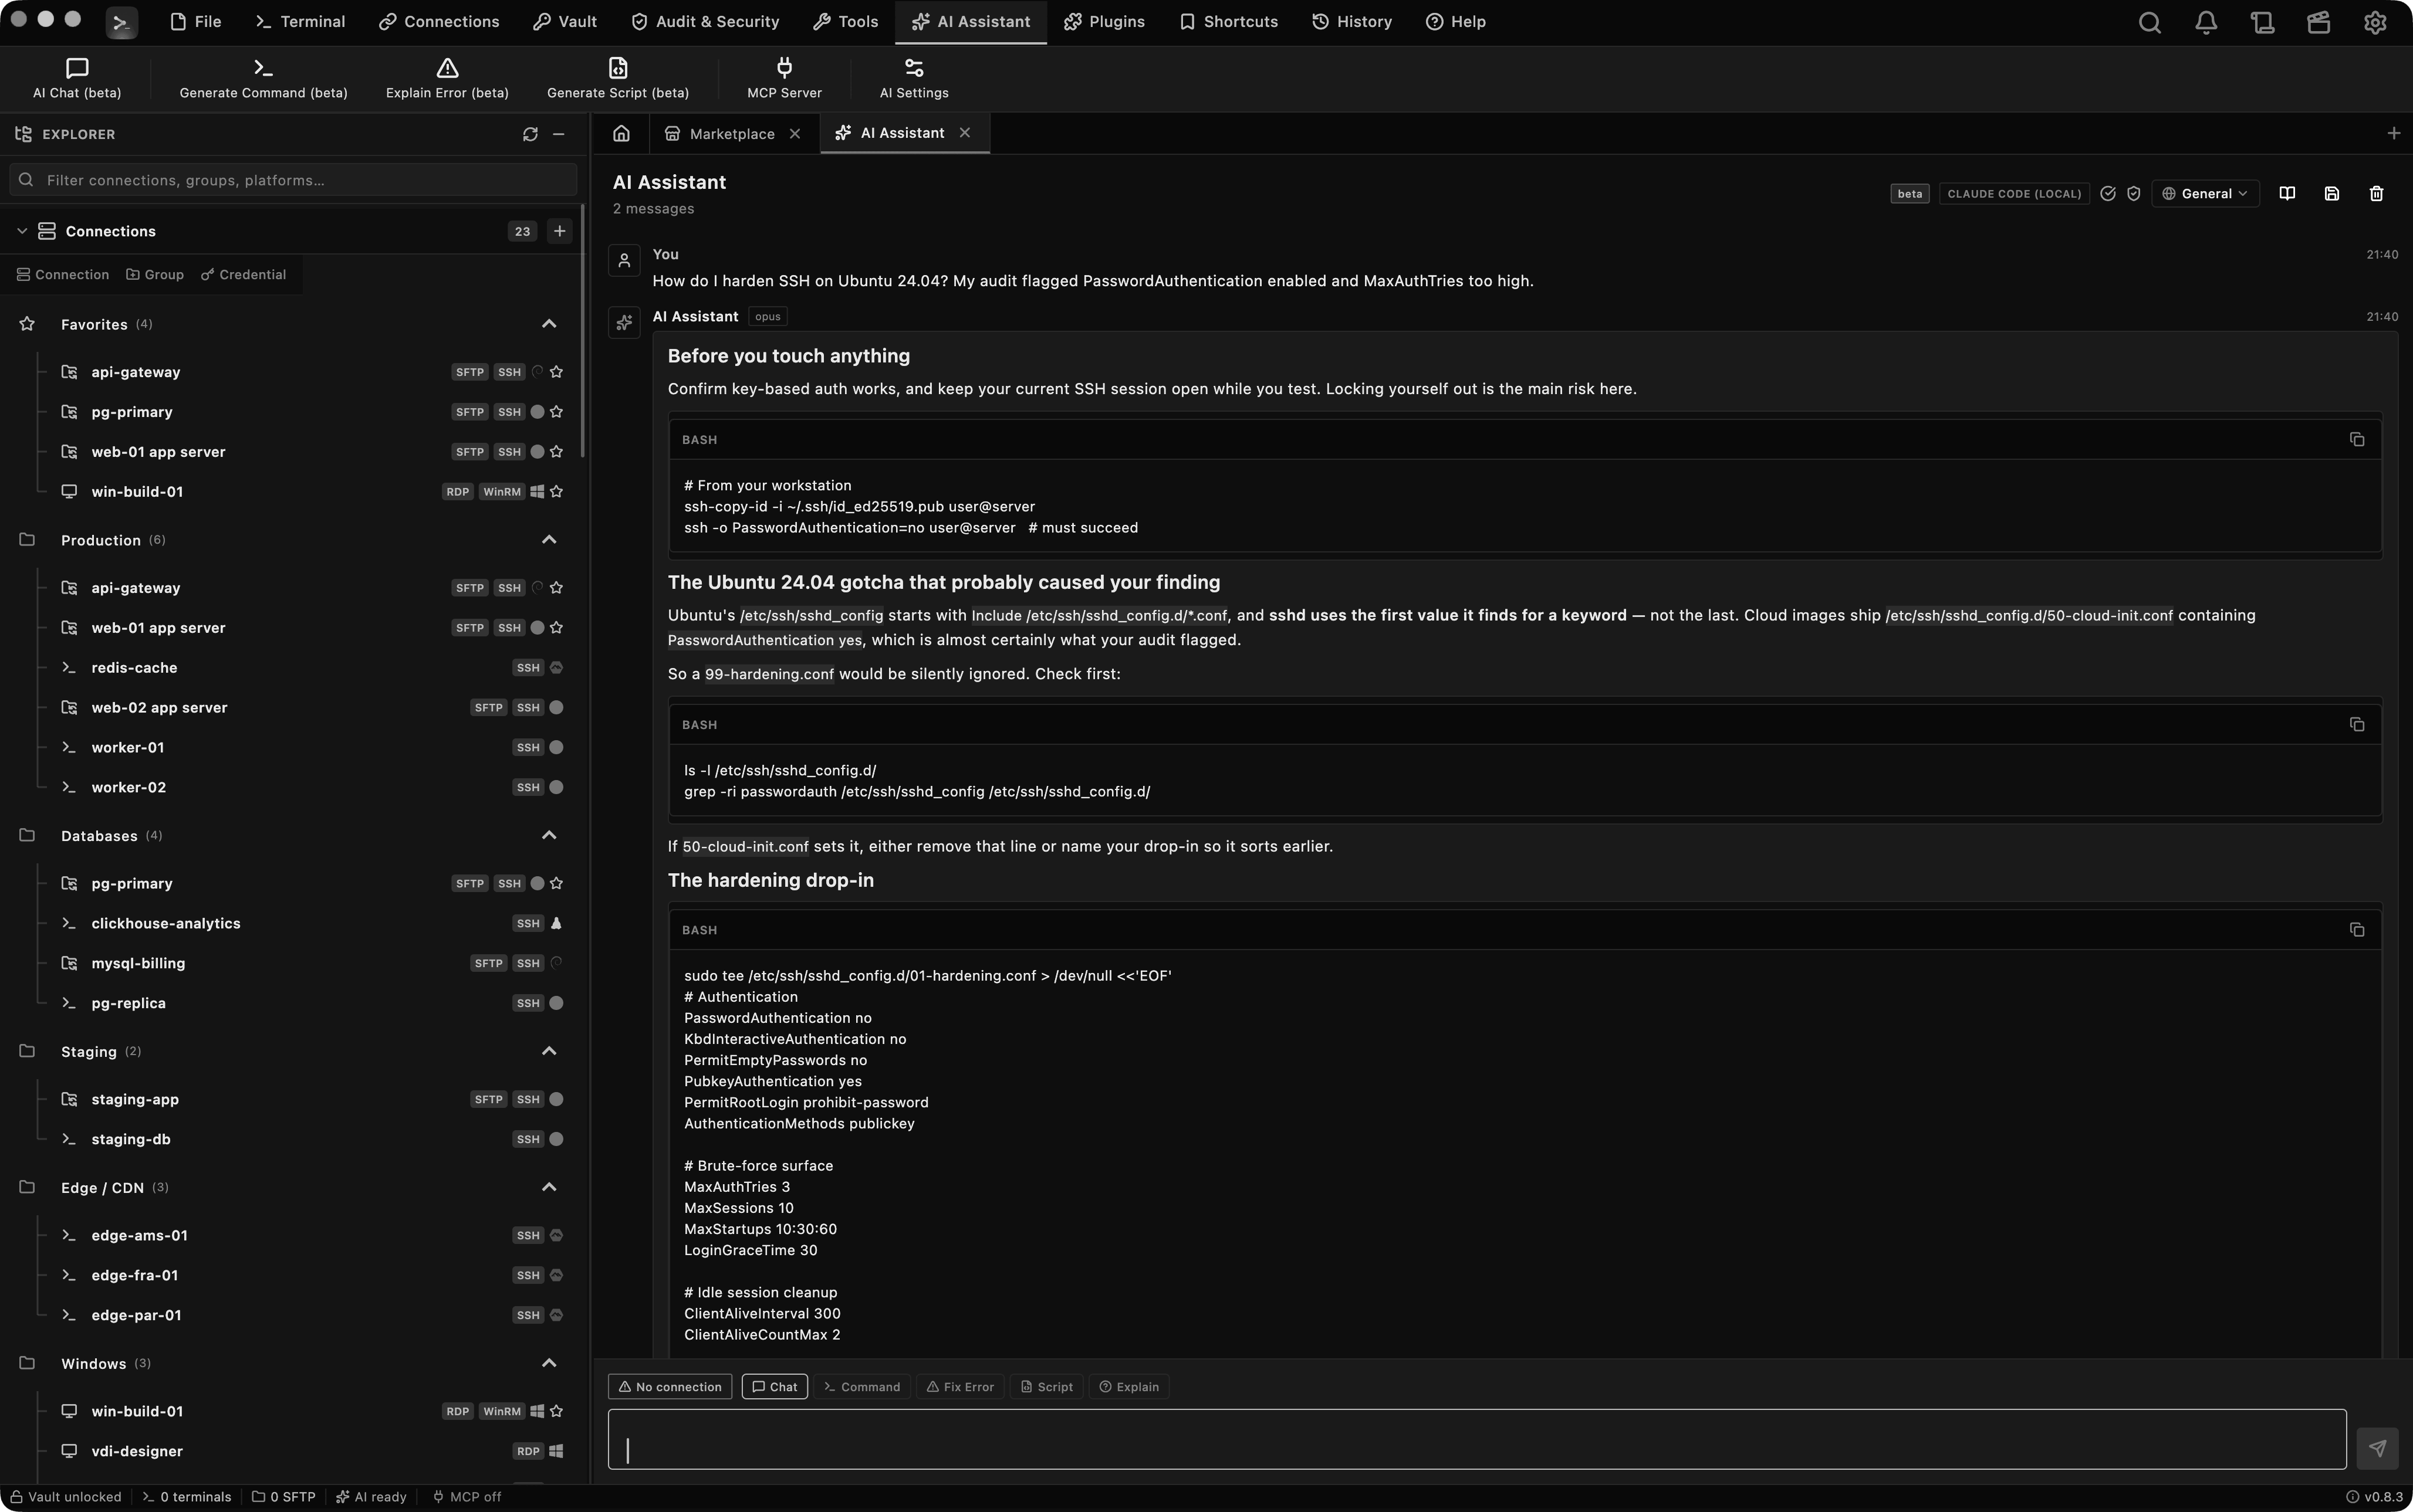This screenshot has width=2413, height=1512.
Task: Open the General context dropdown
Action: tap(2205, 194)
